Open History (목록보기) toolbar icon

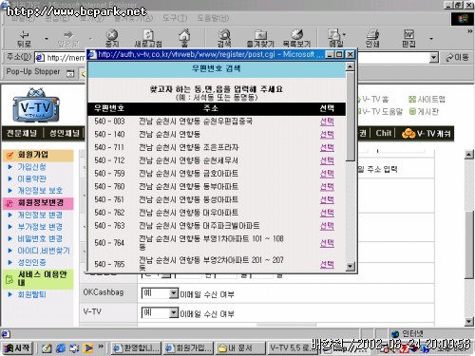tap(296, 39)
